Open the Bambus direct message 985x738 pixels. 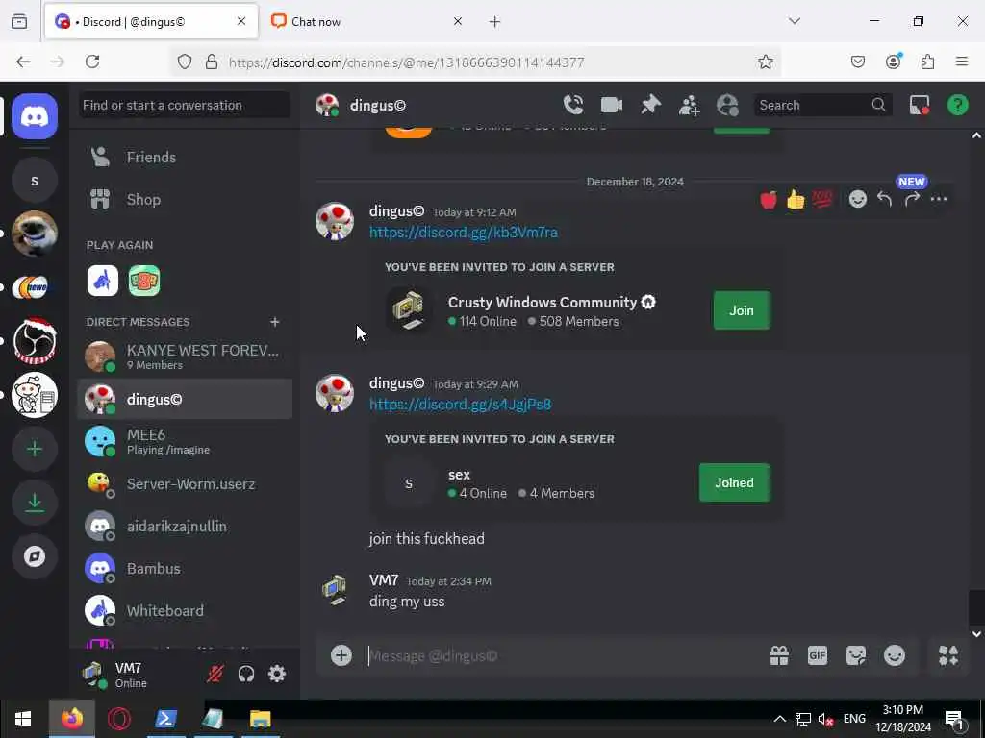[184, 569]
